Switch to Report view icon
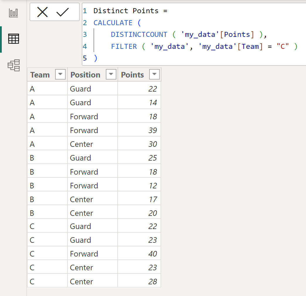Viewport: 306px width, 296px height. (13, 13)
